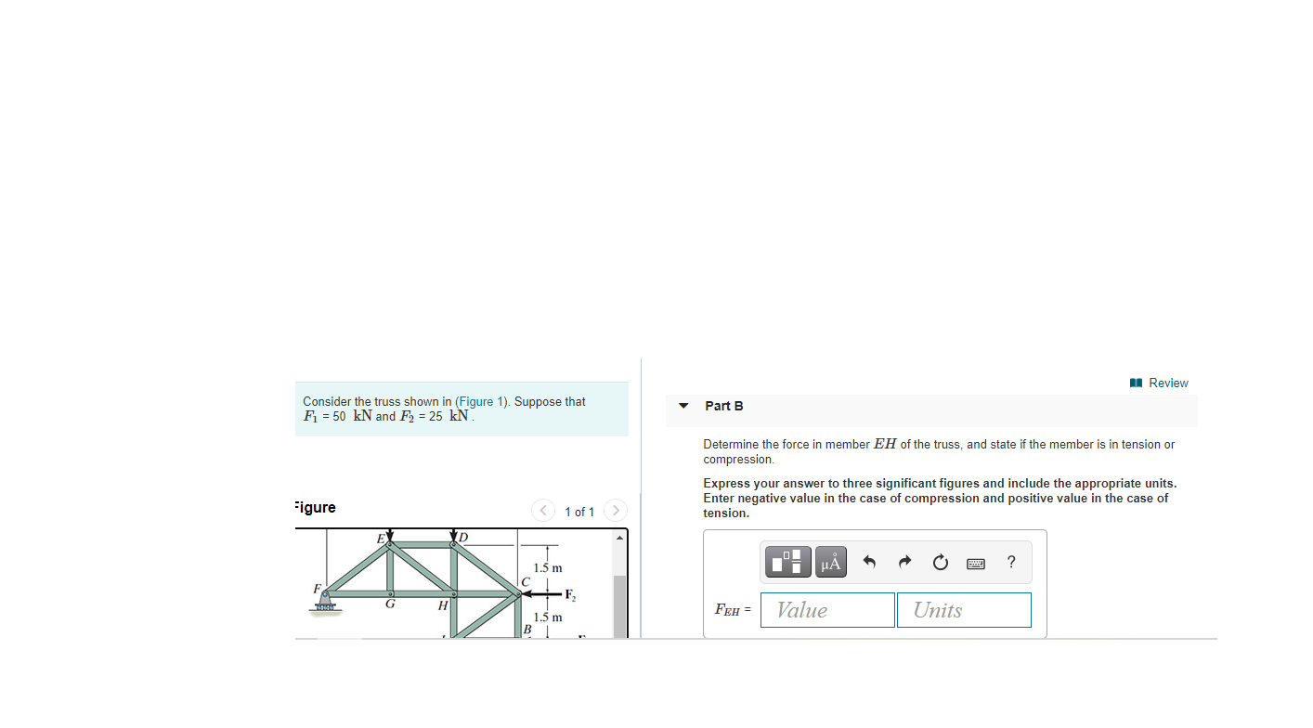The height and width of the screenshot is (728, 1313).
Task: Click the F_EH = label
Action: pyautogui.click(x=733, y=610)
